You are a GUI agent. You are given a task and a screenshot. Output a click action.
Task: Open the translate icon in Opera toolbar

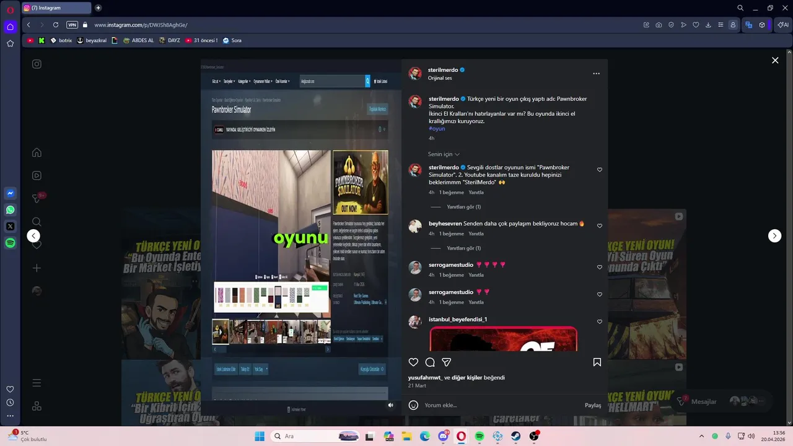(748, 25)
